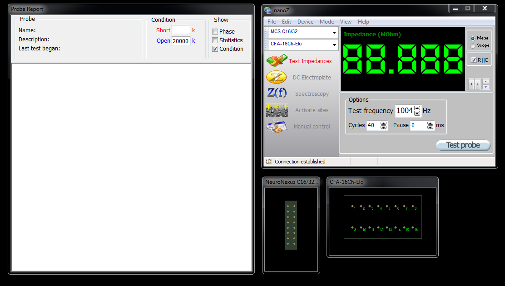
Task: Click the Short condition input field
Action: (180, 30)
